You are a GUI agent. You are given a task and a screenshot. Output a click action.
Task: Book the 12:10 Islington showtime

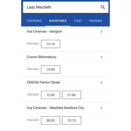point(51,44)
